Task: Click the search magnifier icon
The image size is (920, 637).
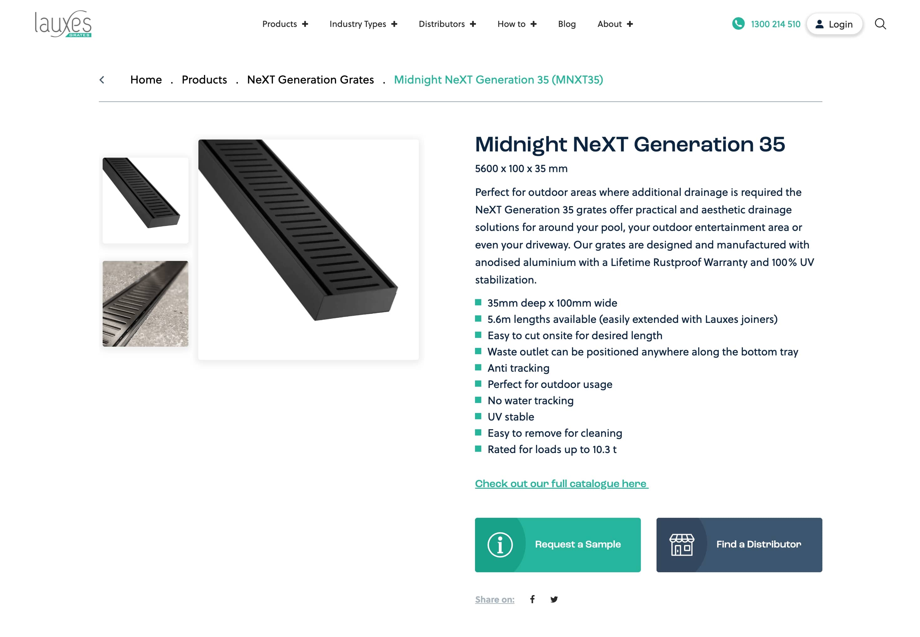Action: [x=880, y=24]
